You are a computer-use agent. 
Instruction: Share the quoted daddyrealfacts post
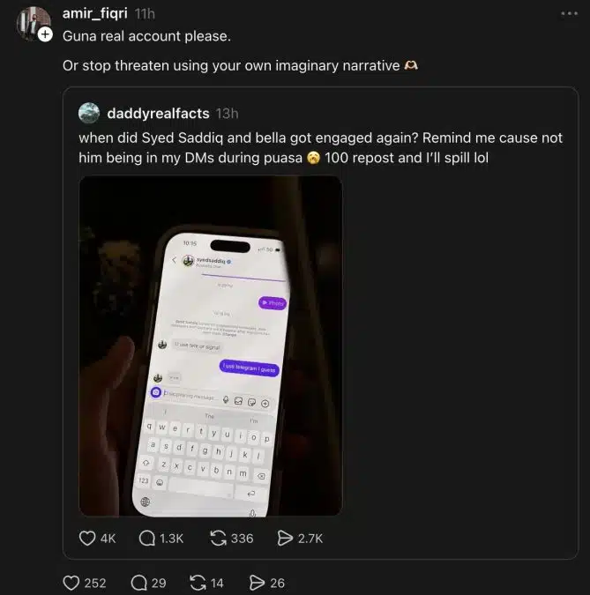[285, 538]
